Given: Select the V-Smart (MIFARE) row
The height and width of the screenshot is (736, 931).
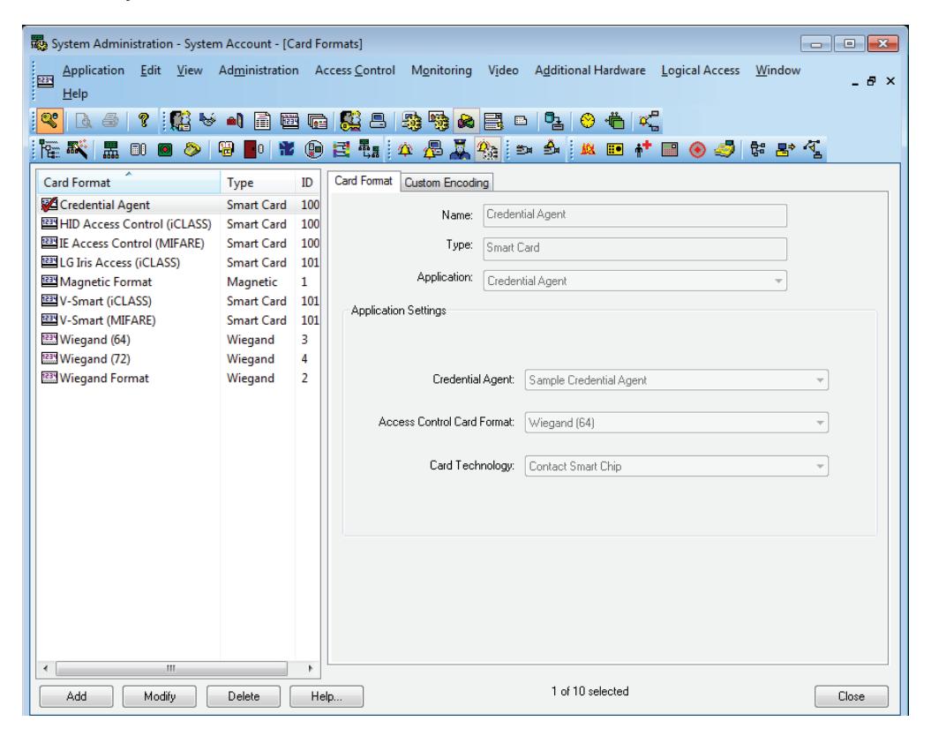Looking at the screenshot, I should tap(179, 320).
